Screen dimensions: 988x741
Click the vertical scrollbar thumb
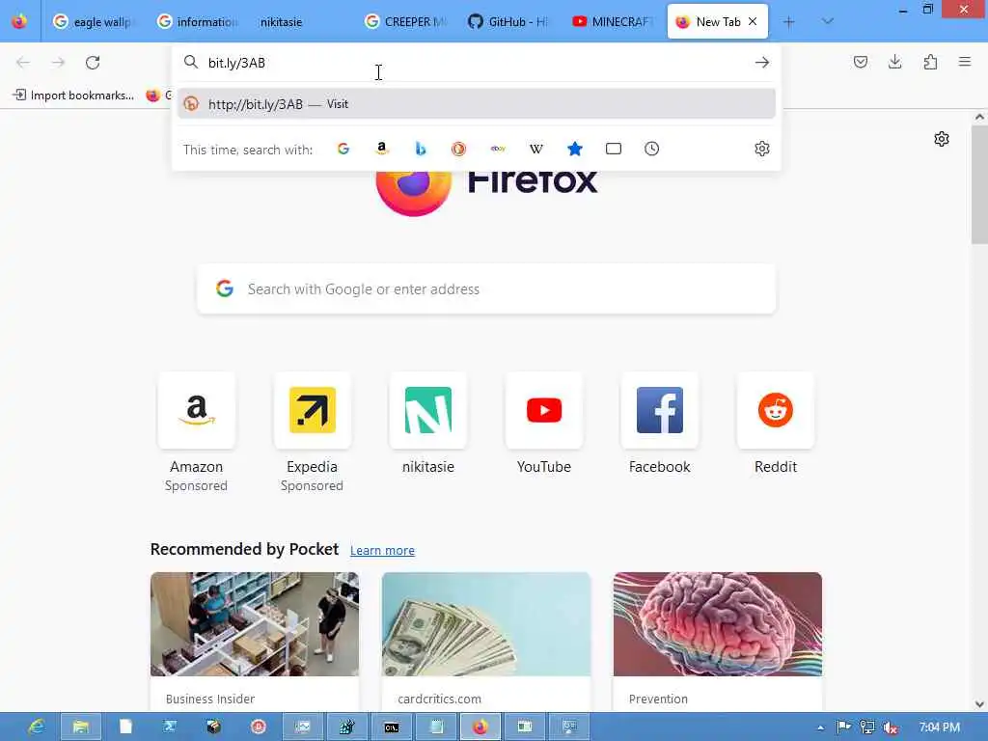(x=979, y=184)
